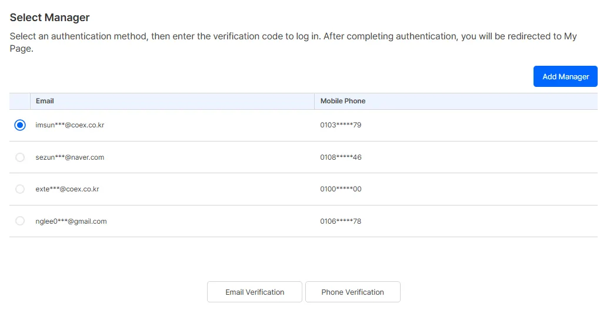Click phone number 0106*****78
This screenshot has height=320, width=610.
[x=341, y=221]
